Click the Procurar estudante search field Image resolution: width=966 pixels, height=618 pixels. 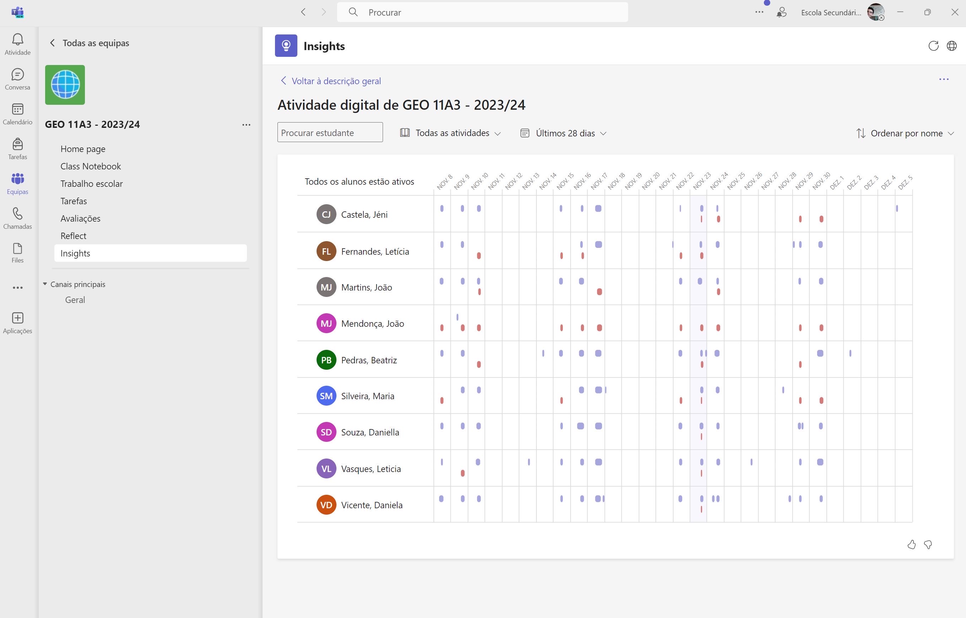[330, 132]
